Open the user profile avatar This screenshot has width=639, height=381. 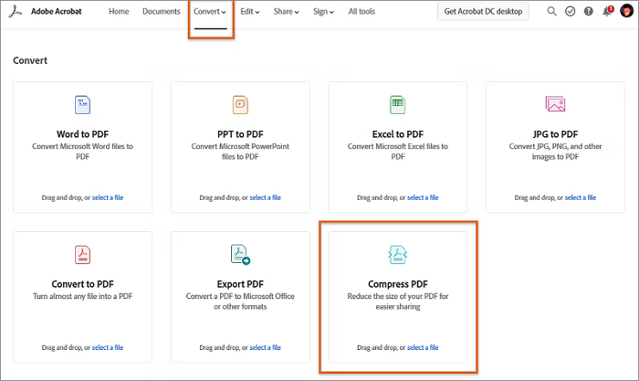click(x=626, y=12)
